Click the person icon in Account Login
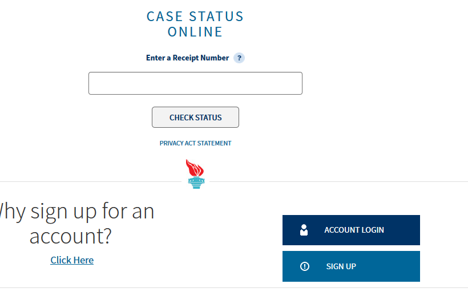The image size is (468, 296). click(304, 230)
